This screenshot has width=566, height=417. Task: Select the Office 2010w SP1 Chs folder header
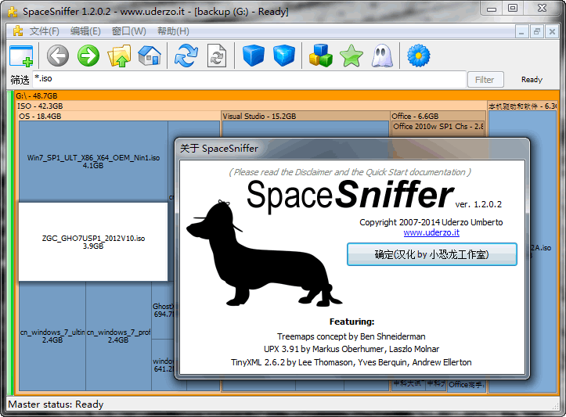click(438, 126)
